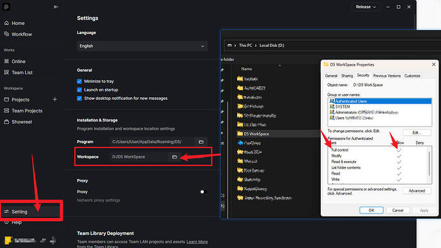The width and height of the screenshot is (441, 248).
Task: Toggle Launch on startup checkbox
Action: point(79,89)
